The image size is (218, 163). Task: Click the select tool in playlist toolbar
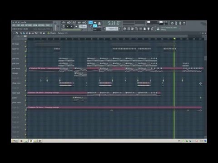pos(38,33)
